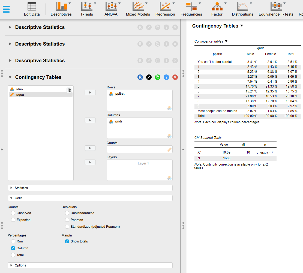Screen dimensions: 303x273
Task: Click the blue R syntax icon
Action: click(x=140, y=77)
